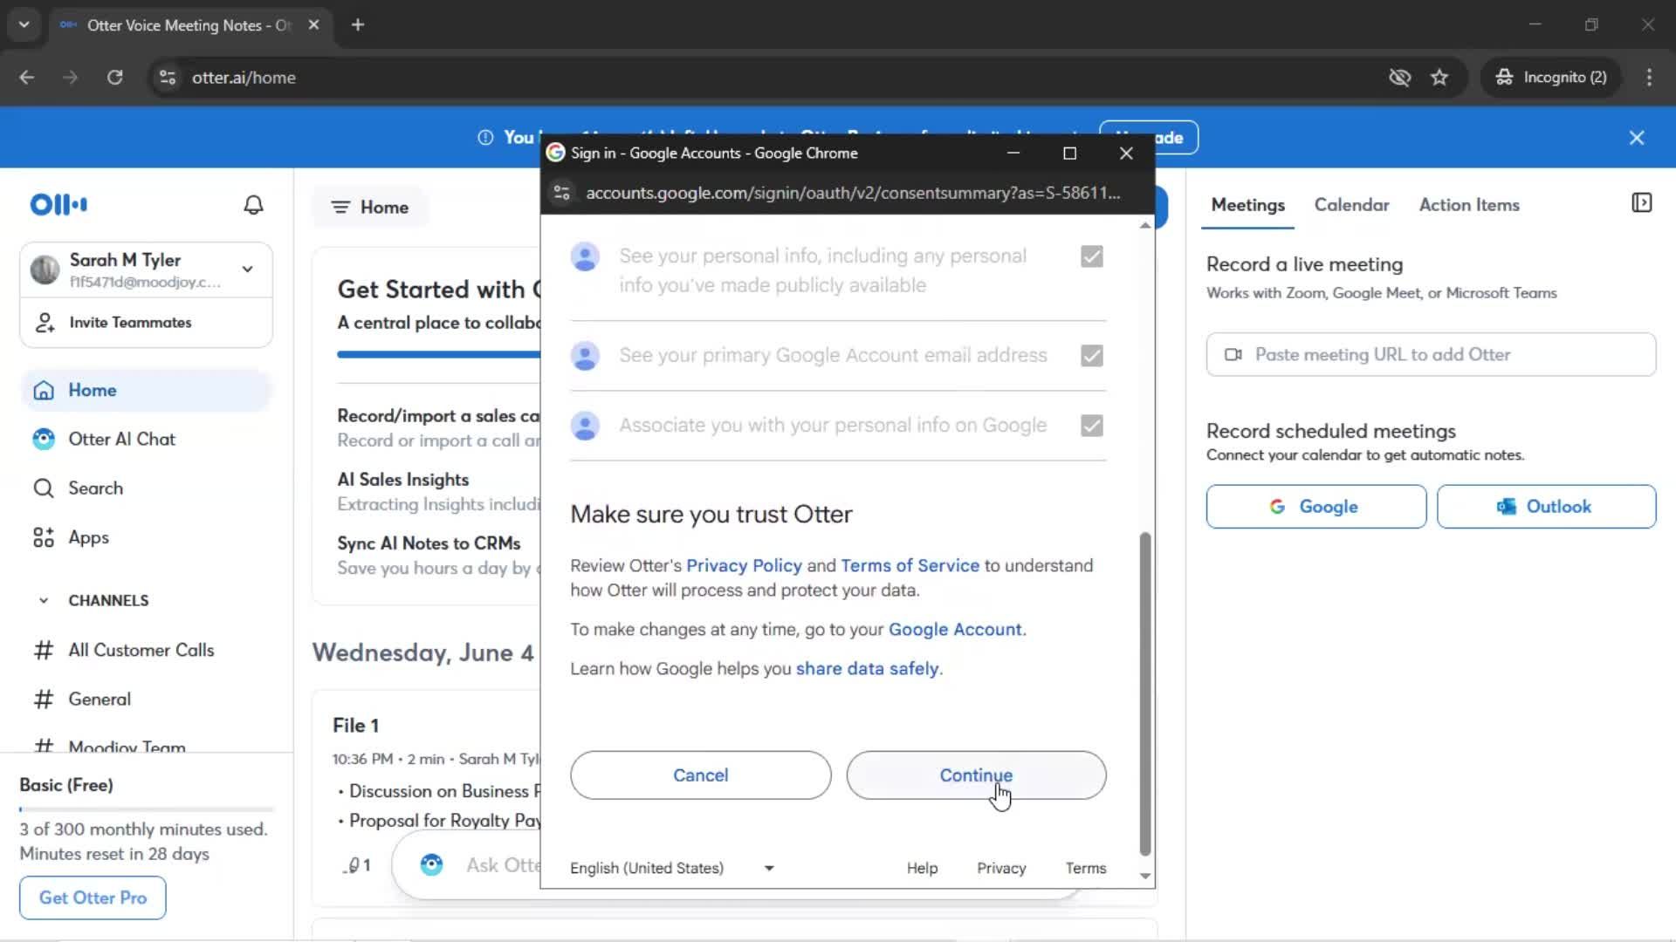Click the Ask Otter chat icon

pyautogui.click(x=431, y=865)
